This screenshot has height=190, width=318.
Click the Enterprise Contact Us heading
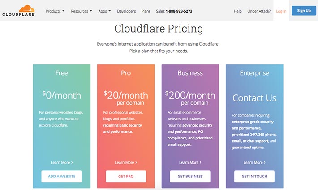pyautogui.click(x=254, y=98)
